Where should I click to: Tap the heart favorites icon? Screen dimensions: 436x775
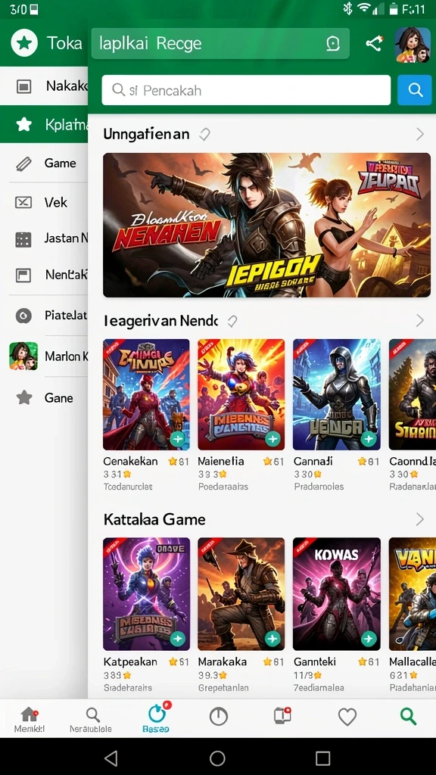coord(347,716)
